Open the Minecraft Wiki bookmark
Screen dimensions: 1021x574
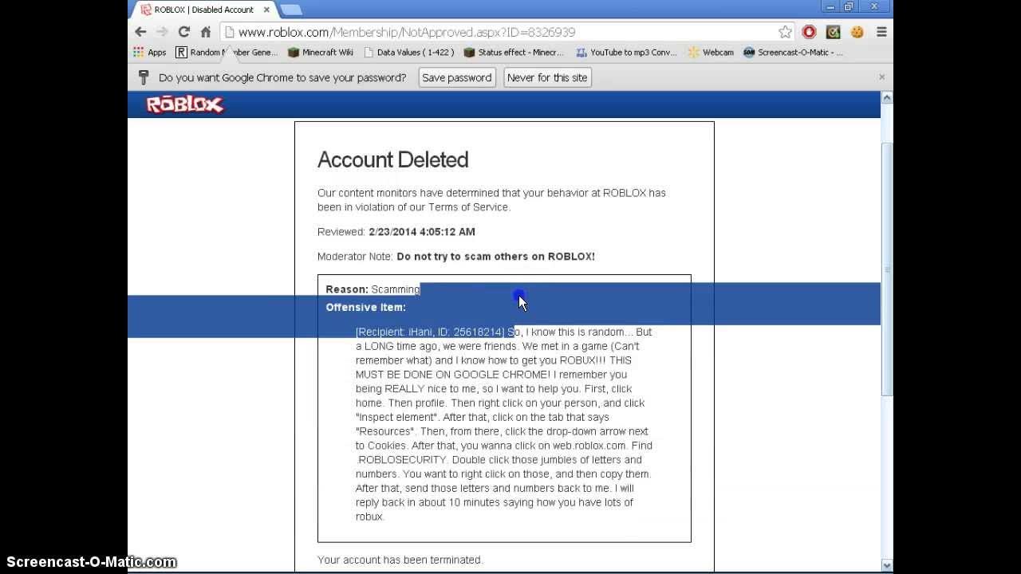click(321, 53)
